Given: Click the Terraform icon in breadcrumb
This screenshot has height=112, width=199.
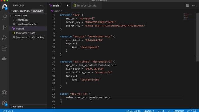Looking at the screenshot, I should [52, 11].
